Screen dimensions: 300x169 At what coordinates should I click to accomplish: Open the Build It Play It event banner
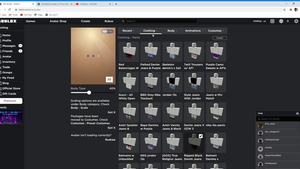click(11, 117)
